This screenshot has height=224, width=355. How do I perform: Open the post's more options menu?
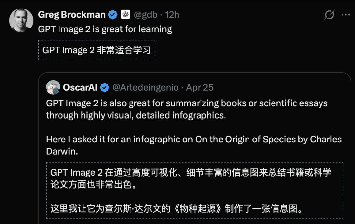coord(346,15)
